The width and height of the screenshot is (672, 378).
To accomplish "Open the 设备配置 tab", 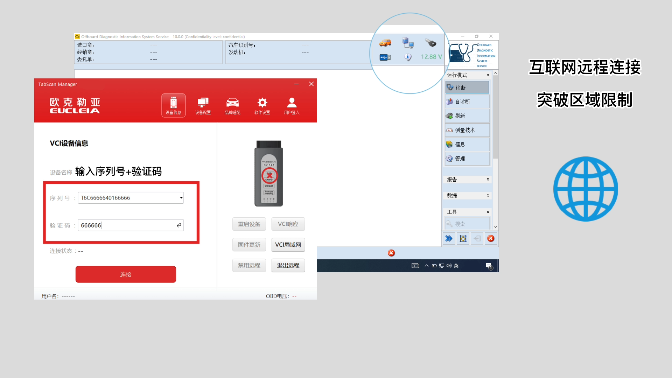I will pos(203,105).
